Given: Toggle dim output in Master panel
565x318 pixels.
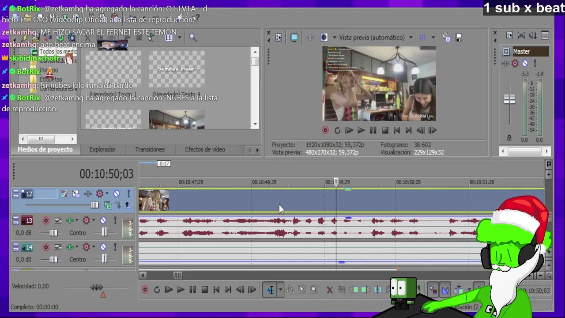Looking at the screenshot, I should [x=533, y=36].
